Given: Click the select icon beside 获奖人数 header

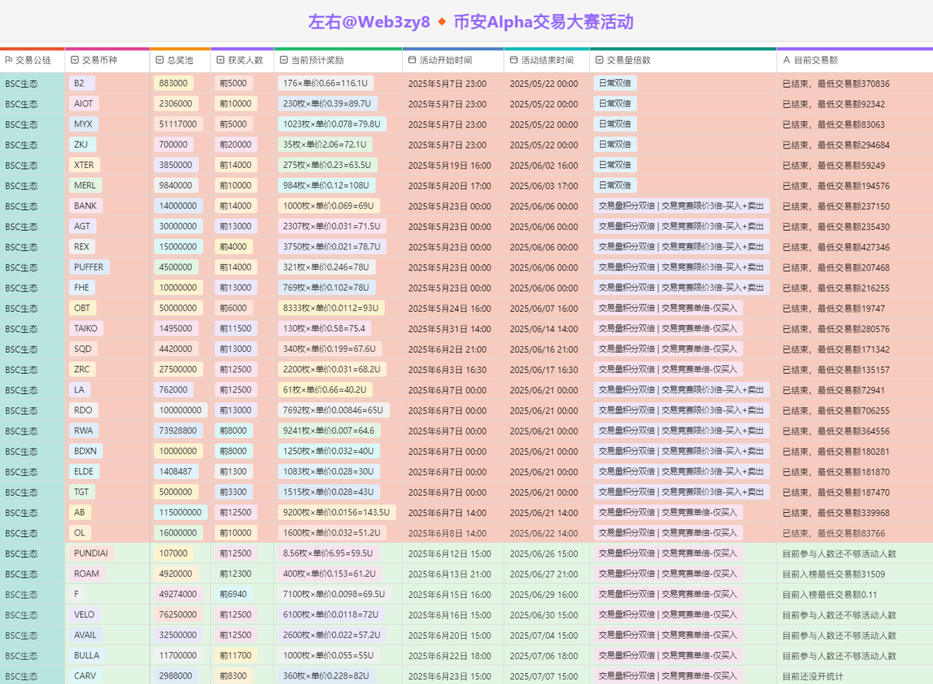Looking at the screenshot, I should pyautogui.click(x=220, y=60).
